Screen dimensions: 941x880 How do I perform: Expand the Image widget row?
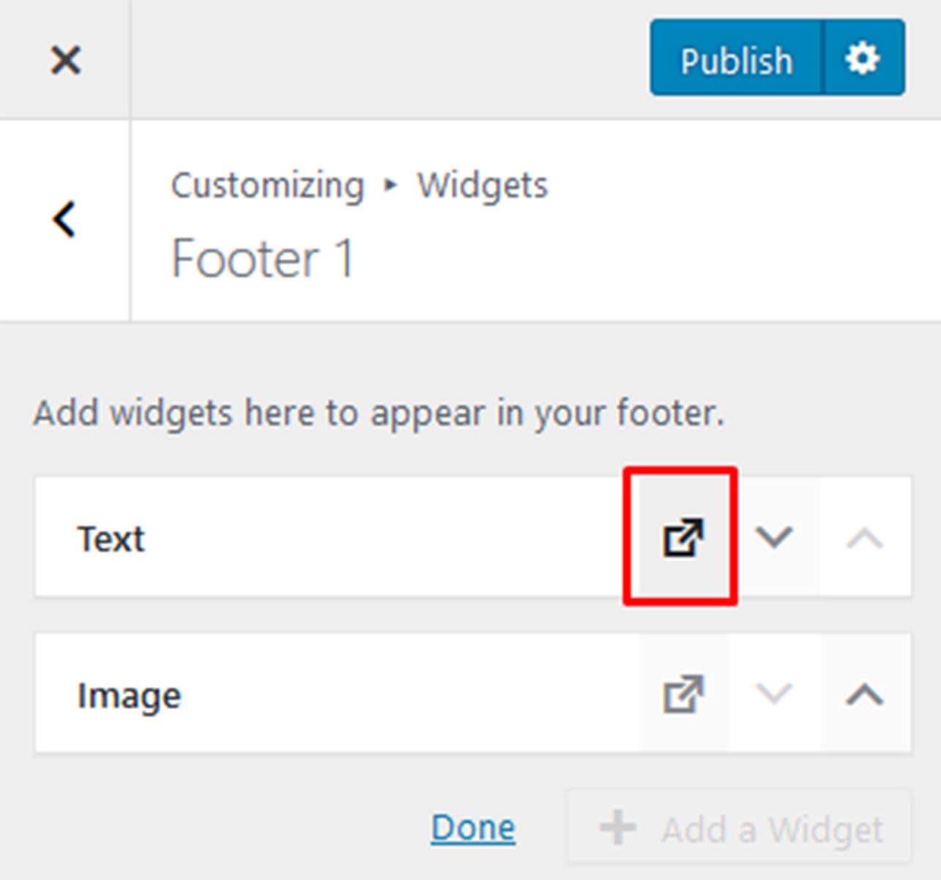[x=337, y=694]
